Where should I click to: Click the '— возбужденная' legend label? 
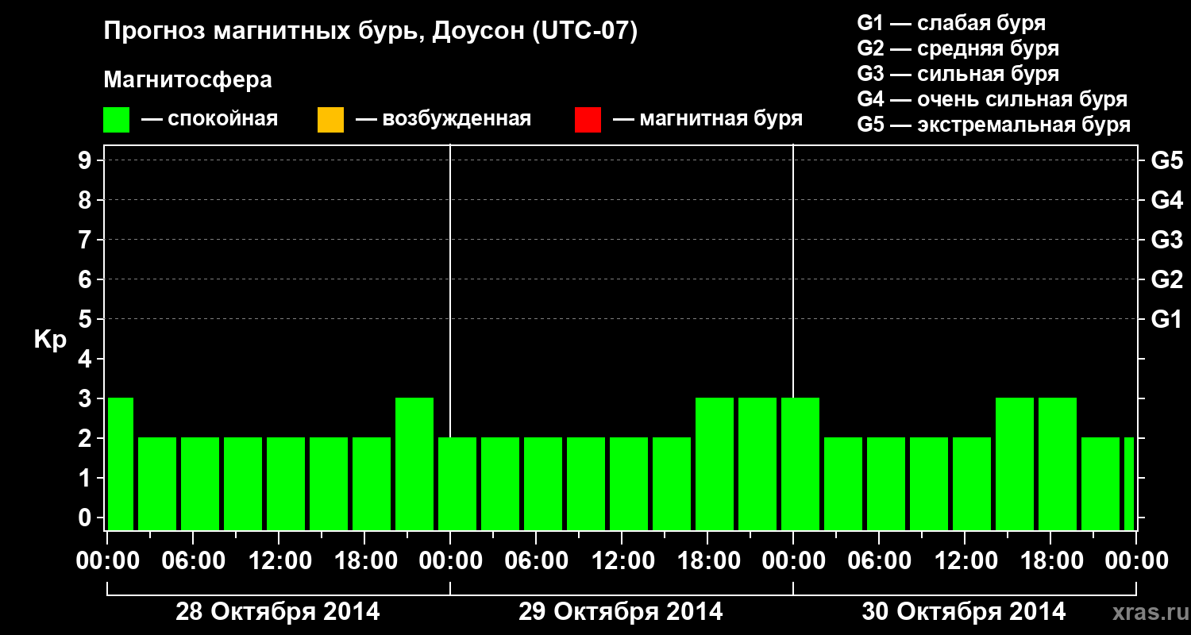[443, 120]
